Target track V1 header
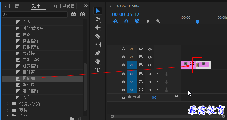Viewport: 227px width, 120px height. (132, 65)
